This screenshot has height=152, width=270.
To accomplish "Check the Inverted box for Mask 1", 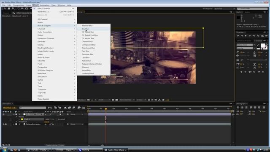I will (57, 119).
